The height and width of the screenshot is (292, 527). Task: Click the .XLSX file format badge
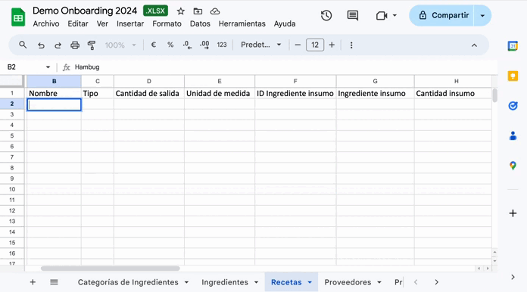[x=156, y=11]
